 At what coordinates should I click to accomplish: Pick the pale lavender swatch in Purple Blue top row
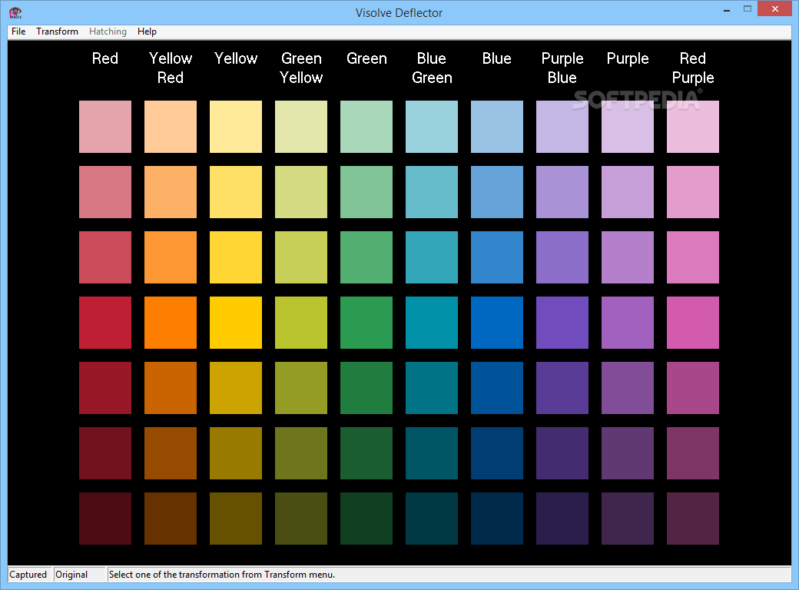pyautogui.click(x=562, y=126)
